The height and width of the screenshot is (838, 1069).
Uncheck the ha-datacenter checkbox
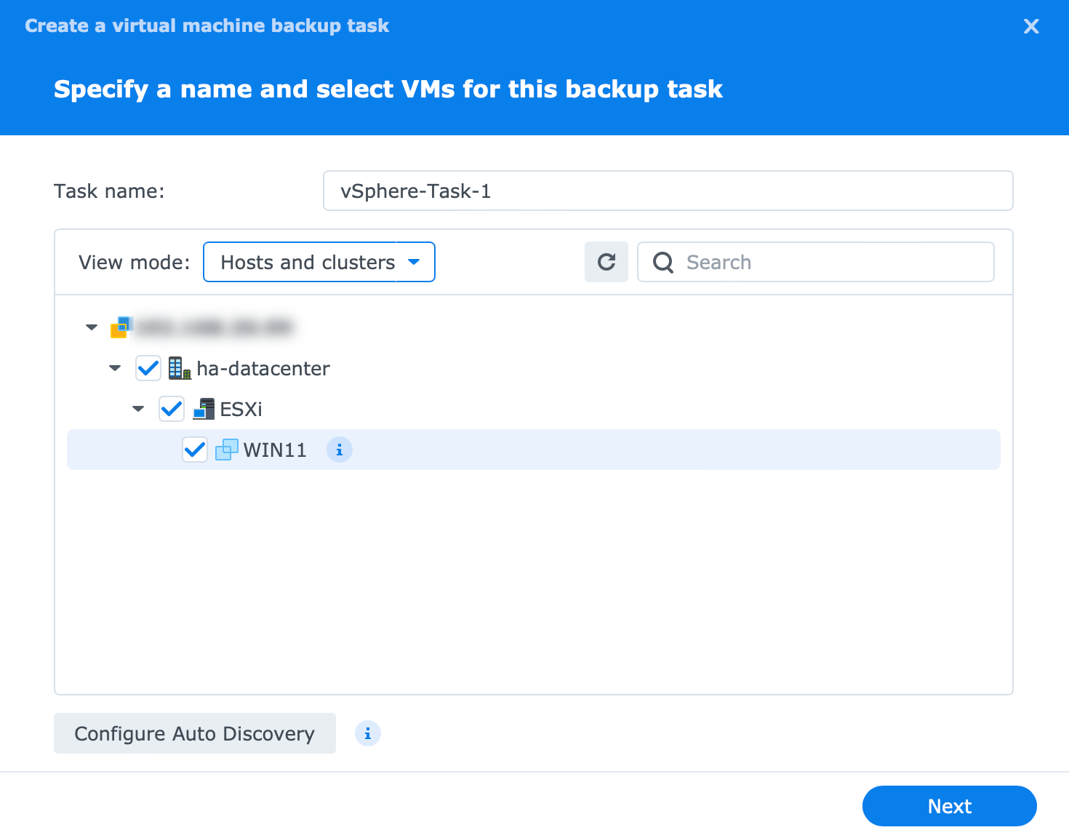pyautogui.click(x=148, y=368)
